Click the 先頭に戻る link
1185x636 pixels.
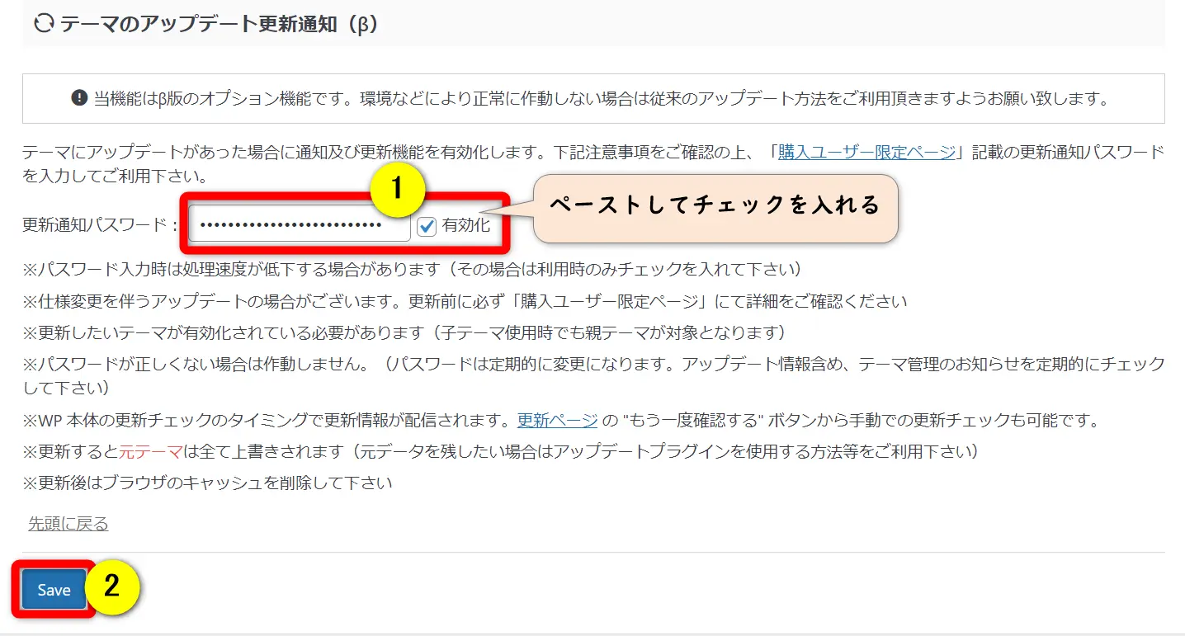click(x=66, y=523)
